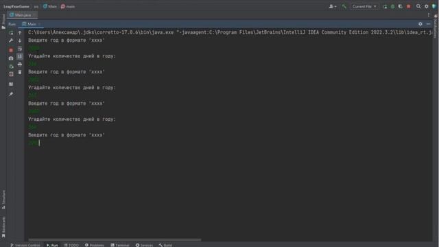Switch to Run tool window tab at bottom

pos(52,245)
